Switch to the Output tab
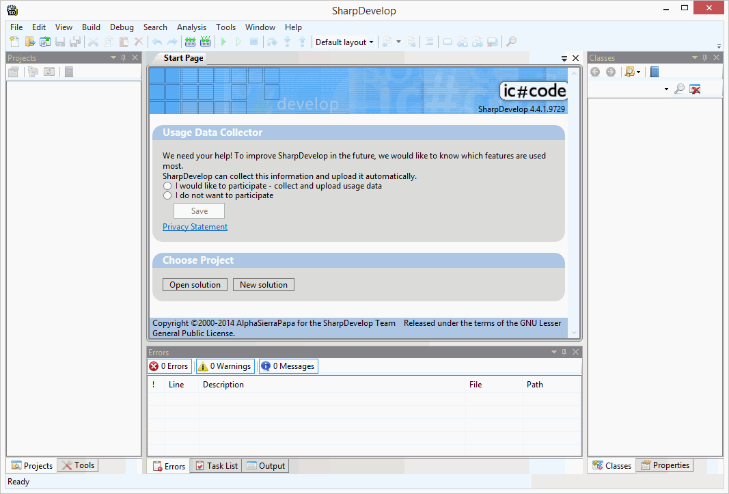 pos(266,466)
